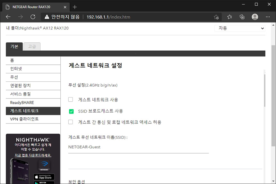Click the address bar URL 192.168.1.1/index.htm

[x=108, y=17]
